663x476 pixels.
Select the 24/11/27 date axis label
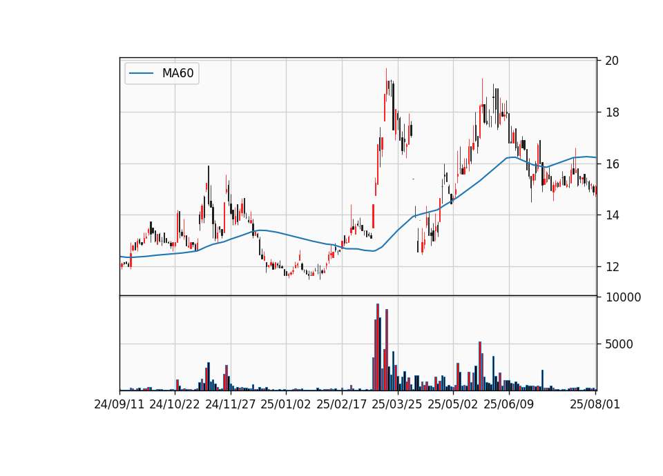point(231,404)
